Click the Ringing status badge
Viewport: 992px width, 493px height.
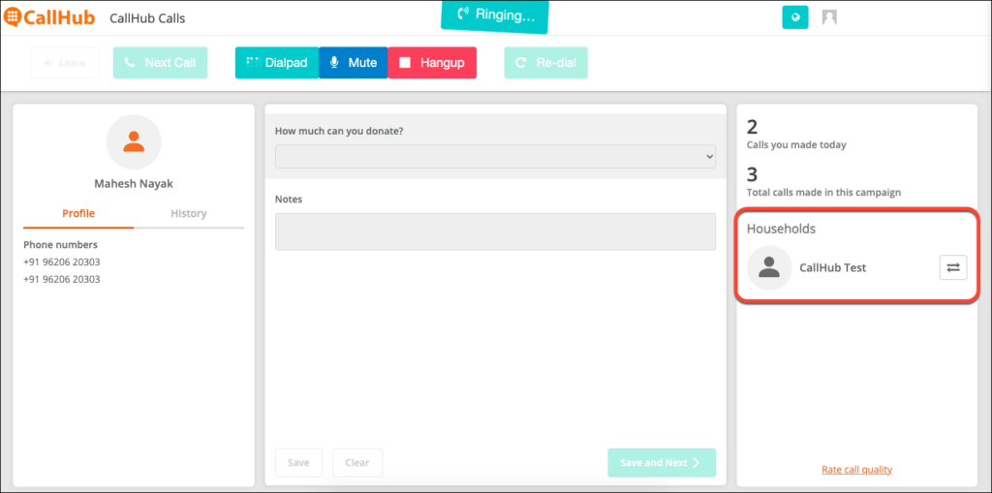point(495,15)
